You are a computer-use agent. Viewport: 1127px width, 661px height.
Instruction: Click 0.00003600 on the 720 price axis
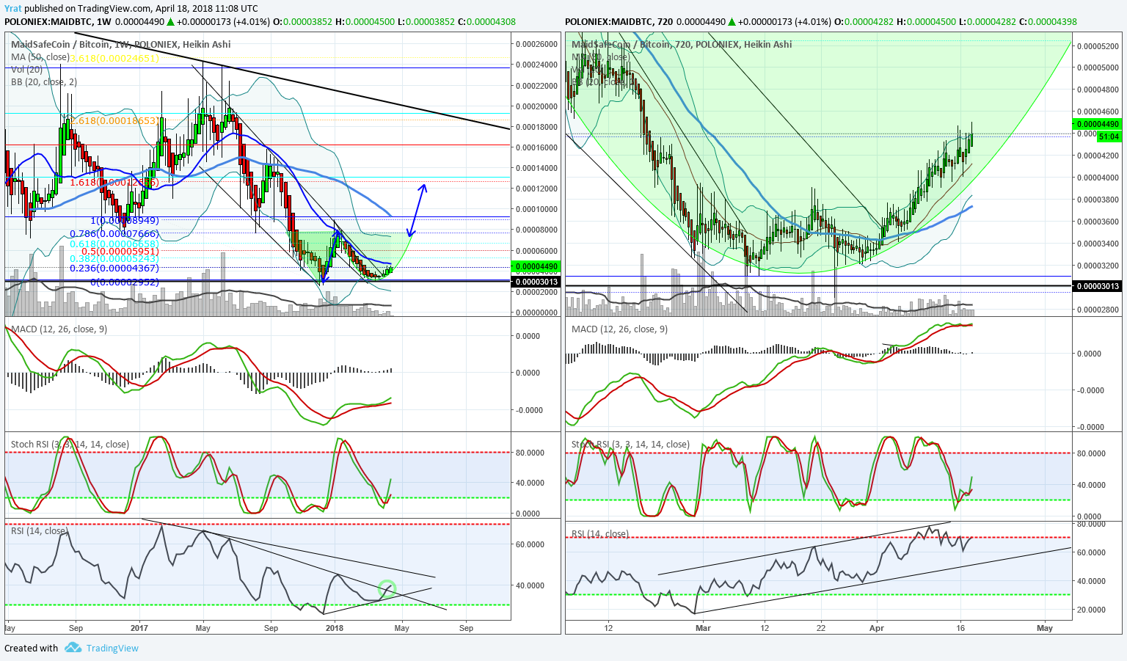[1098, 222]
